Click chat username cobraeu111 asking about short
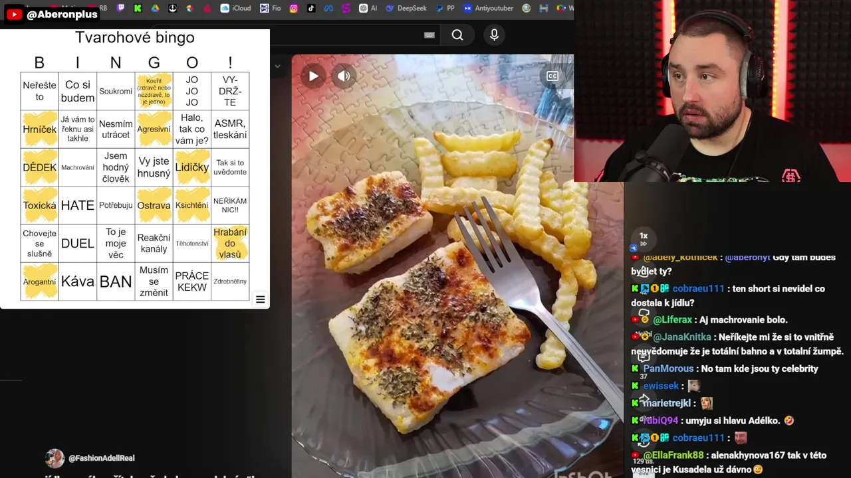This screenshot has width=851, height=478. tap(698, 289)
